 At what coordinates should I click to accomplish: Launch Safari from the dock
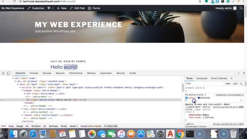33,134
